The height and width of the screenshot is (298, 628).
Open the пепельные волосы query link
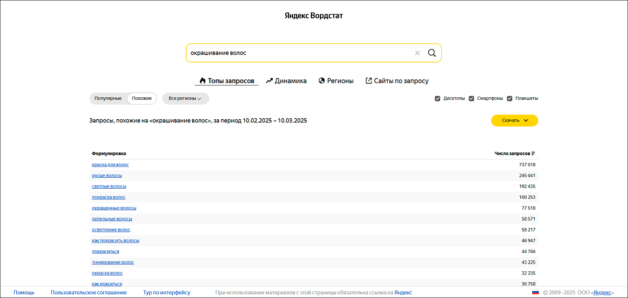point(112,219)
